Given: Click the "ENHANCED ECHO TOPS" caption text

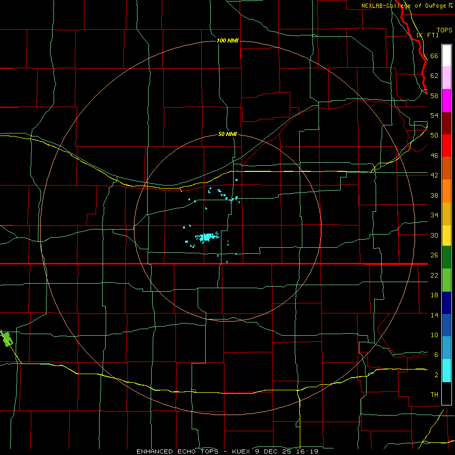Looking at the screenshot, I should pos(177,451).
